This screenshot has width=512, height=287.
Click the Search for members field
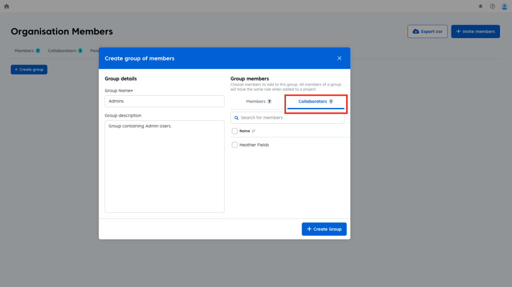[290, 118]
